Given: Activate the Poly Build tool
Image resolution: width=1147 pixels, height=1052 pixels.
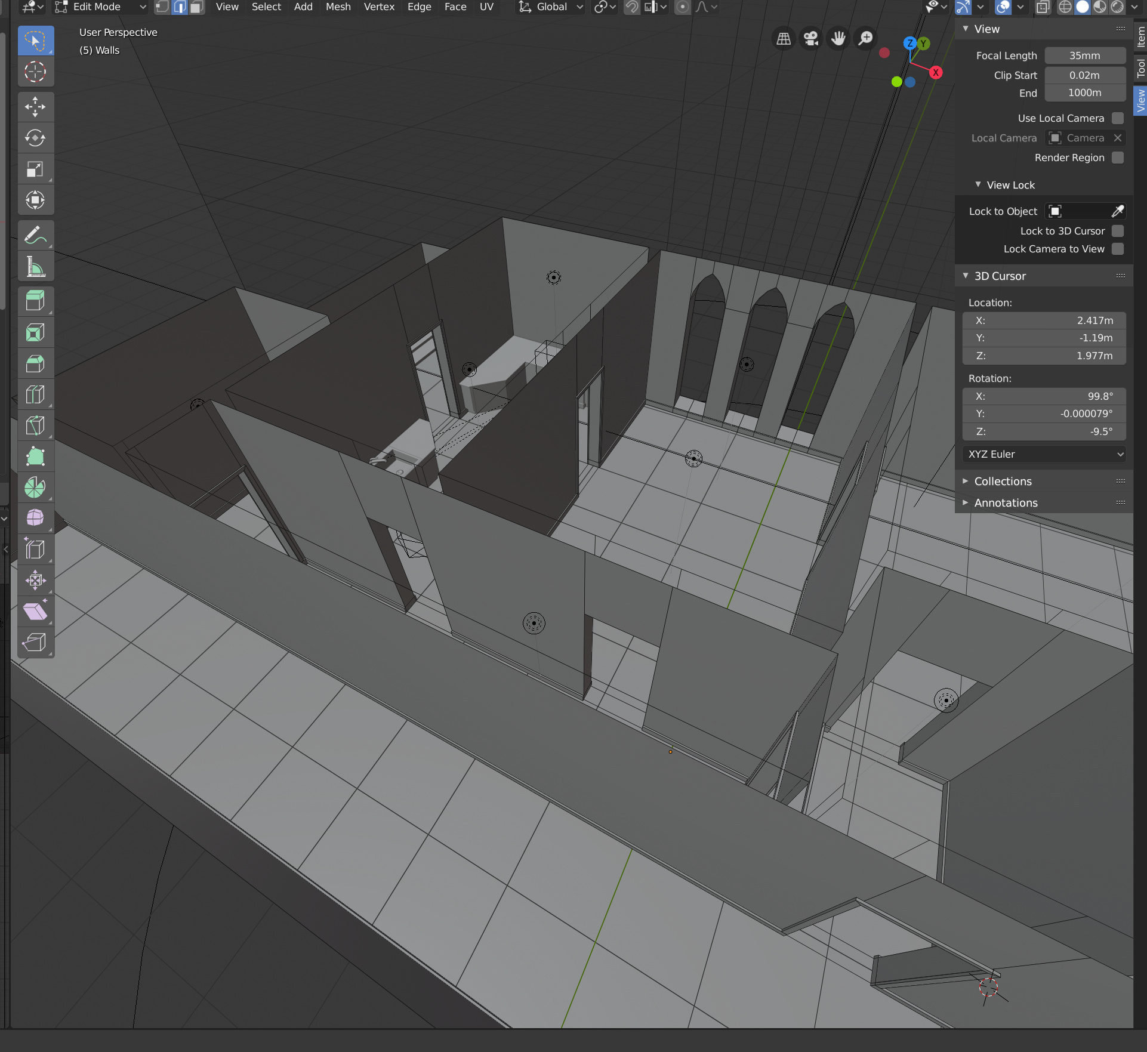Looking at the screenshot, I should (x=36, y=456).
